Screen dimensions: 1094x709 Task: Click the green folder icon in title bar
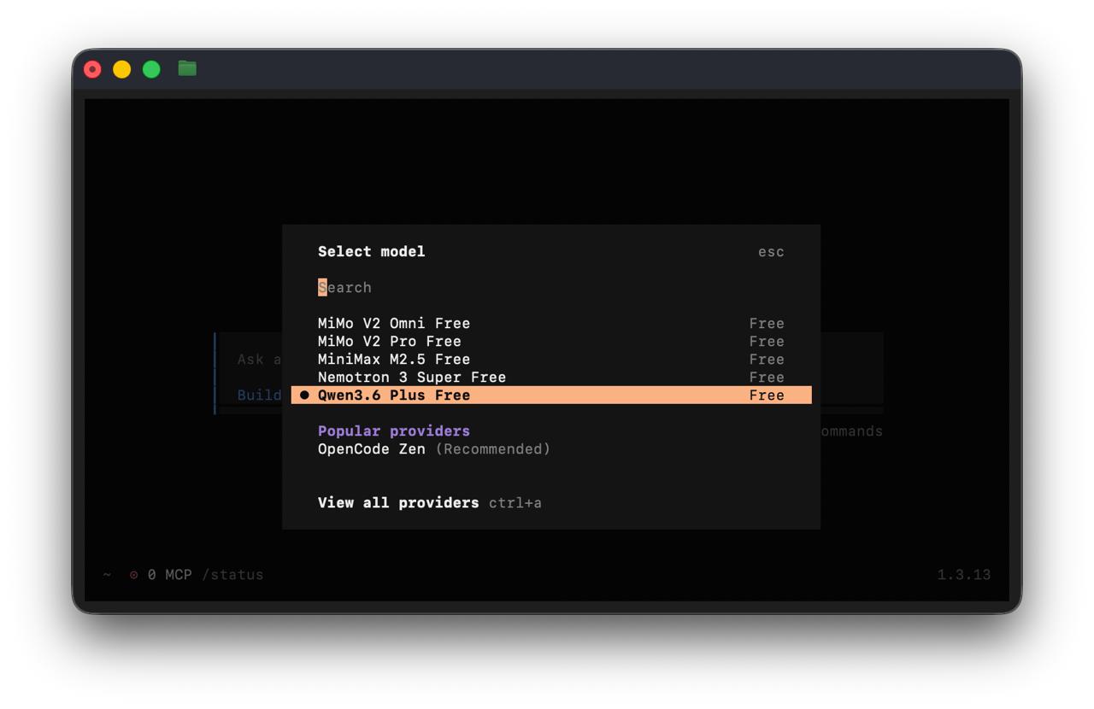tap(187, 68)
